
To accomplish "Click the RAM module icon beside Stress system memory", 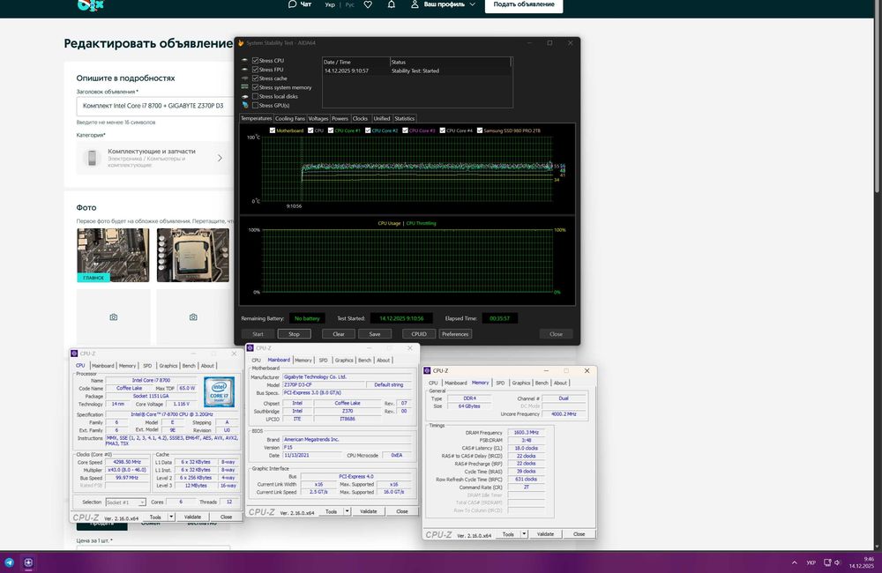I will click(244, 87).
